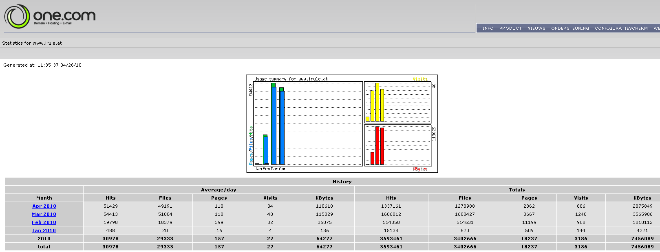Open the PRODUCT menu item
660x252 pixels.
tap(510, 28)
